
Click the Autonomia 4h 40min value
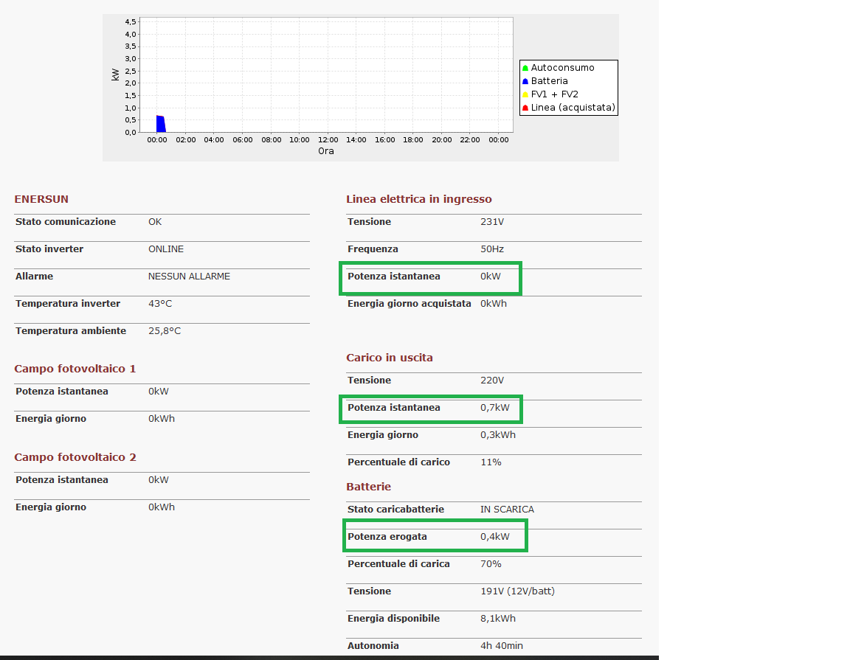coord(501,646)
